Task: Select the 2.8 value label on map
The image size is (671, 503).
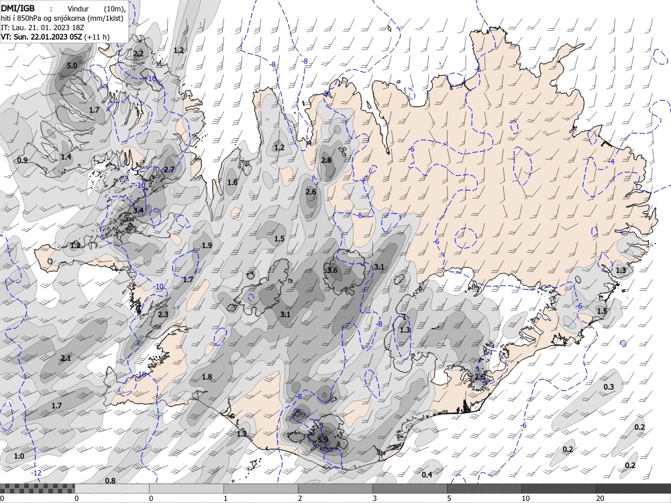Action: [326, 160]
